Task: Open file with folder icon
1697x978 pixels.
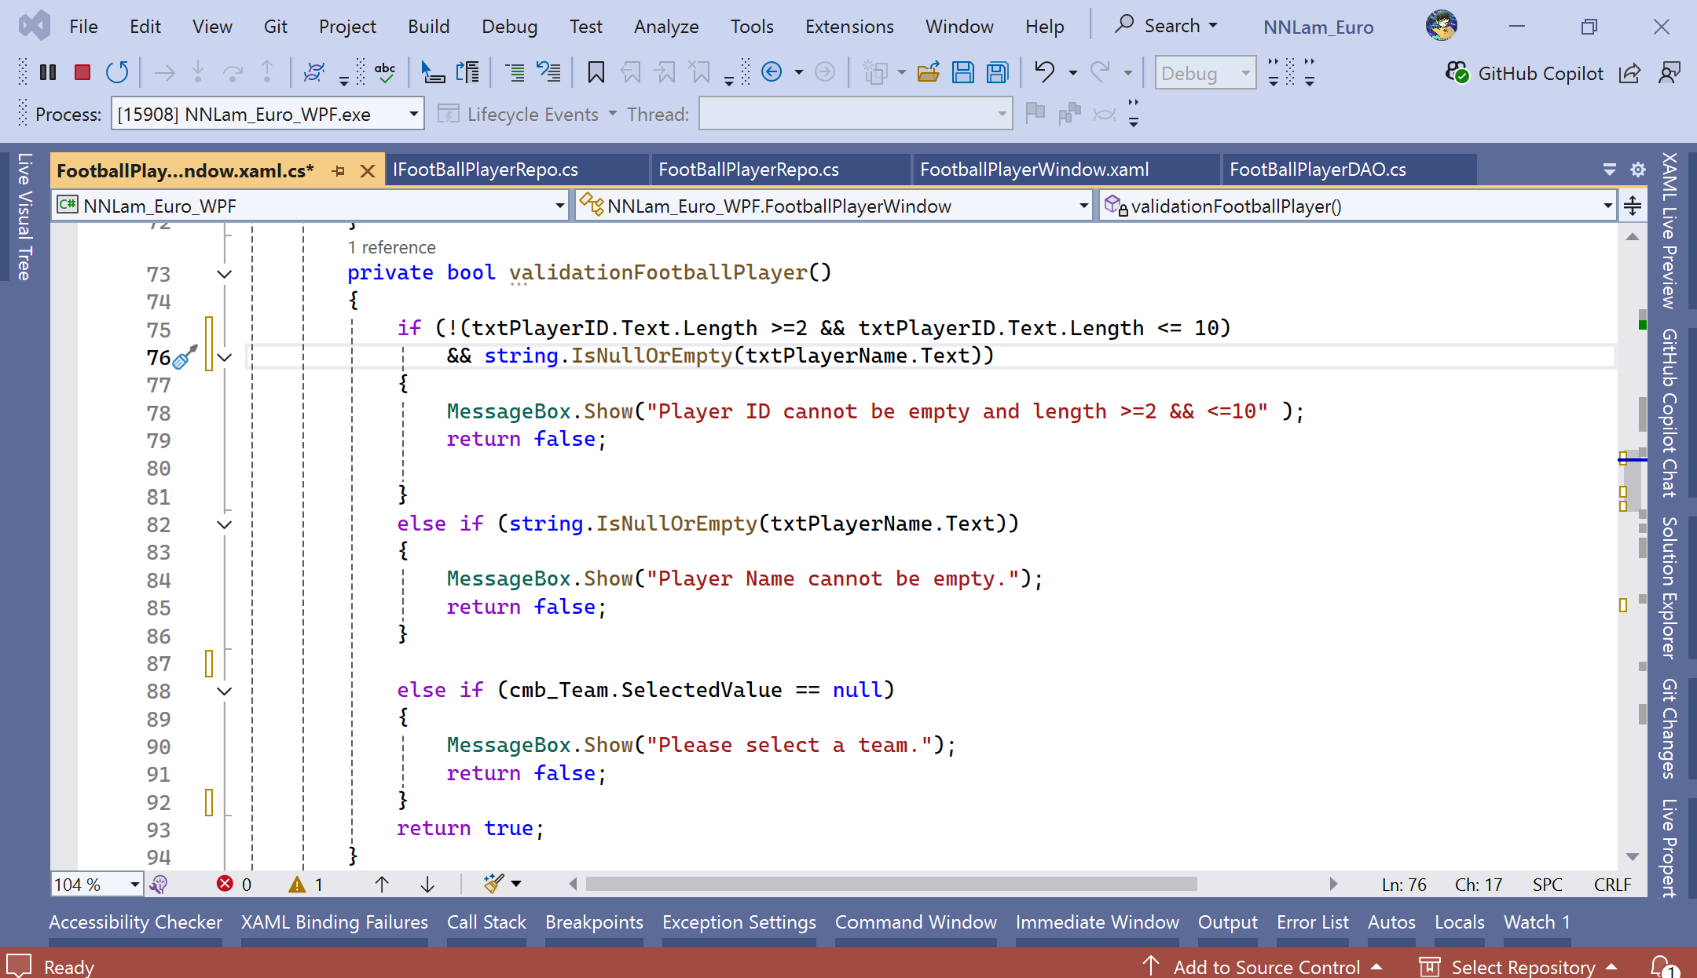Action: click(929, 73)
